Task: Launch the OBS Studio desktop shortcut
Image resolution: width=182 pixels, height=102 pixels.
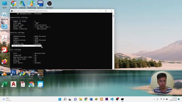Action: (x=49, y=5)
